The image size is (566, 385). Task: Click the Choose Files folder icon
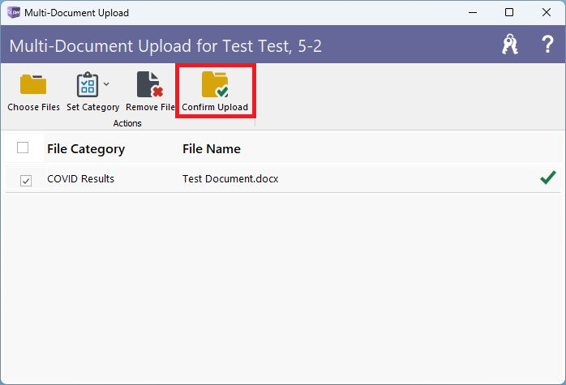[x=33, y=84]
